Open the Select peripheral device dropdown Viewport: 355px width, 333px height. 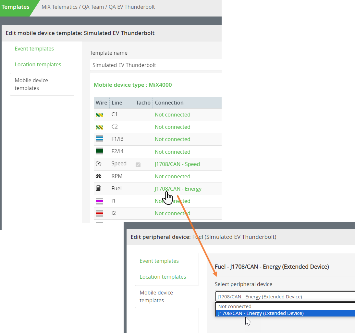point(285,296)
